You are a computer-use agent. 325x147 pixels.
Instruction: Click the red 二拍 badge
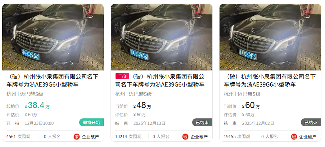tap(122, 76)
